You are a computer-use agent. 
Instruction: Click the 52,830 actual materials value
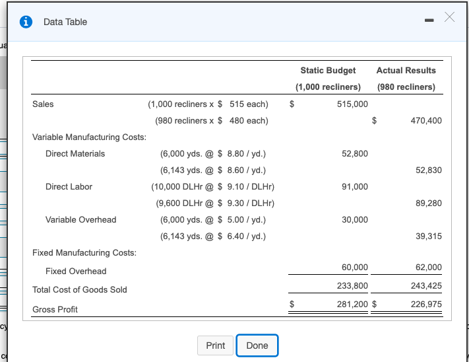coord(429,170)
